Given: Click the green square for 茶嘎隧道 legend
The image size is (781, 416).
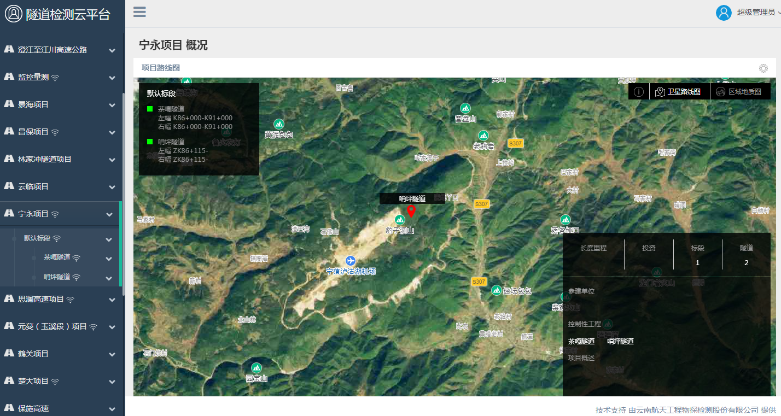Looking at the screenshot, I should pyautogui.click(x=150, y=109).
